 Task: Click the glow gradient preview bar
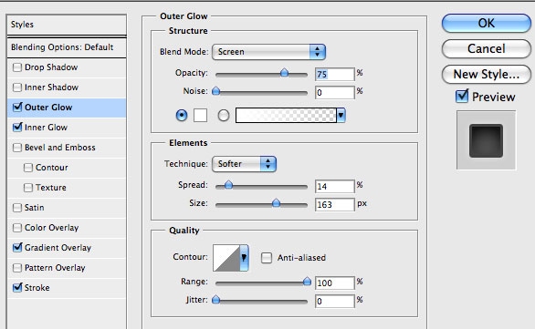point(286,116)
